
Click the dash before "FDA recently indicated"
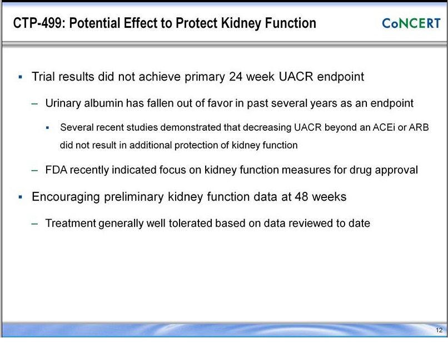coord(35,170)
